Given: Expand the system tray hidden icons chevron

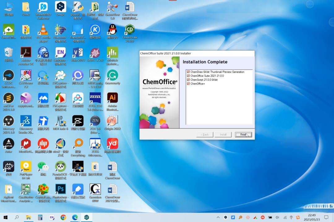Looking at the screenshot, I should 218,217.
